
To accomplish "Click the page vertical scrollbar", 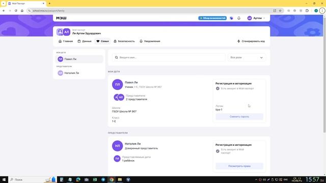I will (x=324, y=75).
